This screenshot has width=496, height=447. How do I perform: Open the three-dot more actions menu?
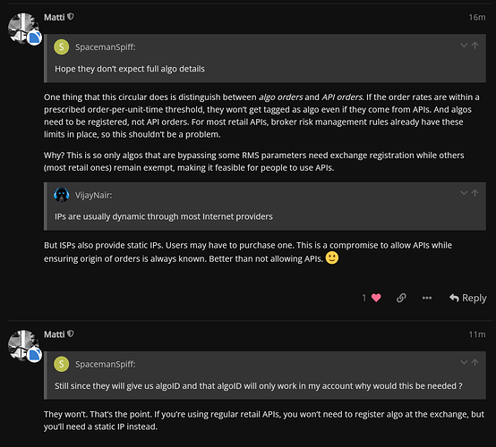[427, 298]
